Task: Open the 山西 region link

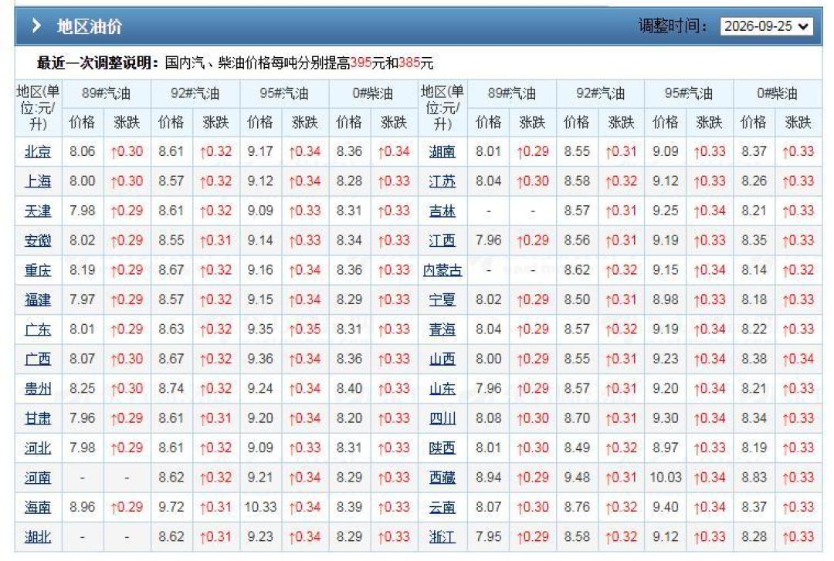Action: tap(442, 359)
